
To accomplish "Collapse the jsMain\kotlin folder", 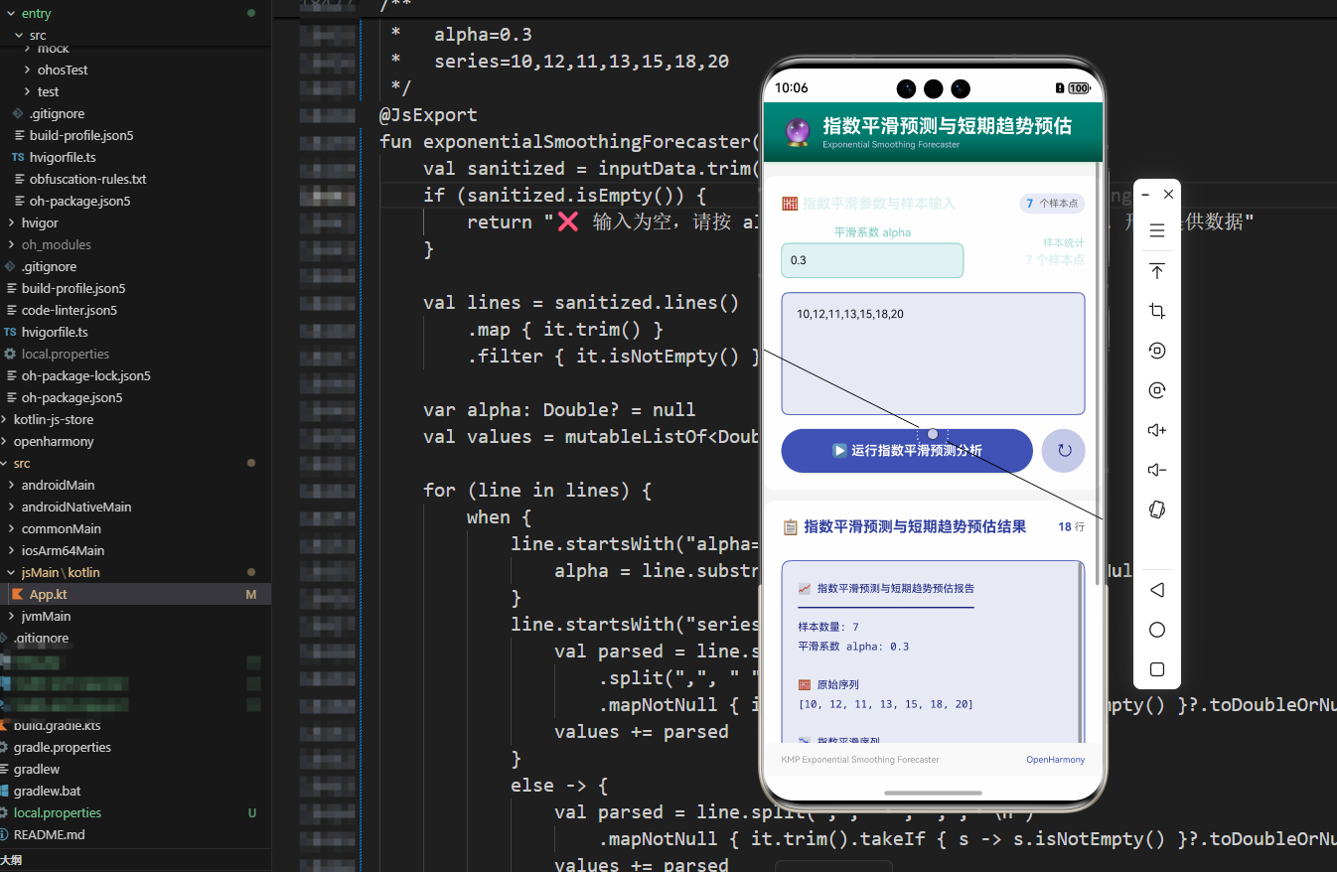I will pos(11,572).
